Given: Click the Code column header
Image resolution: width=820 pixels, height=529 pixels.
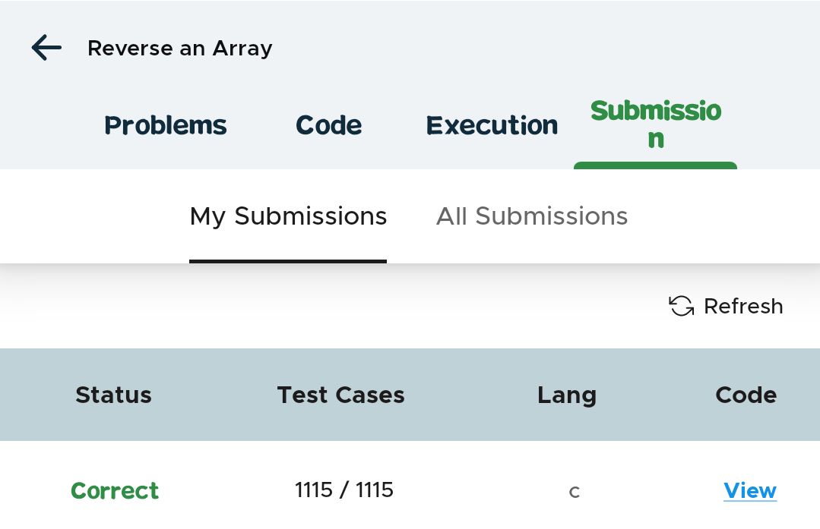Looking at the screenshot, I should [x=746, y=395].
